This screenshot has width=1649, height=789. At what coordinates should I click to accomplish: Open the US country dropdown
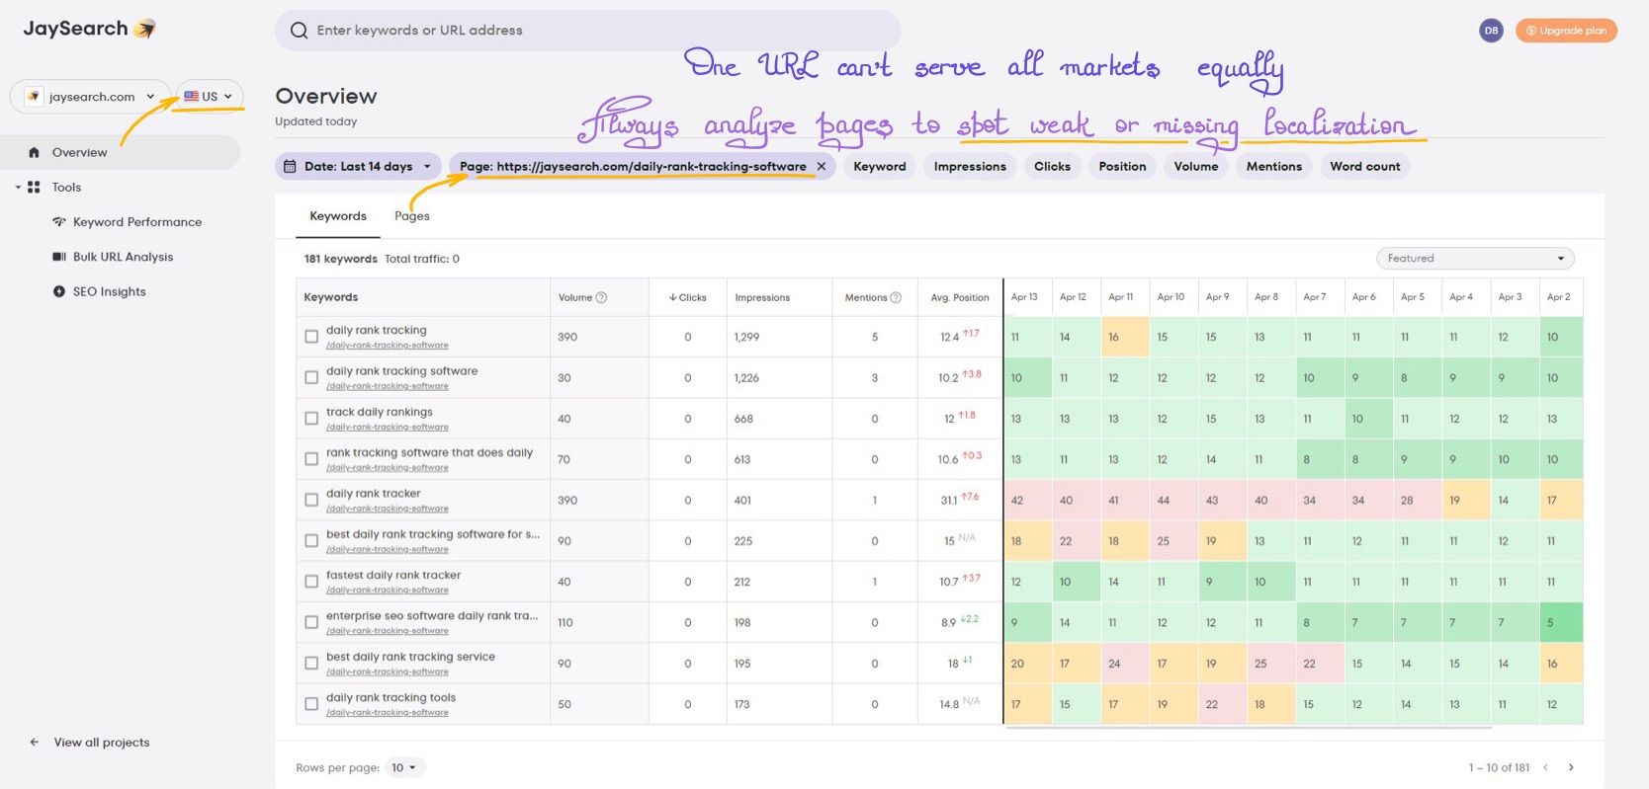tap(210, 97)
